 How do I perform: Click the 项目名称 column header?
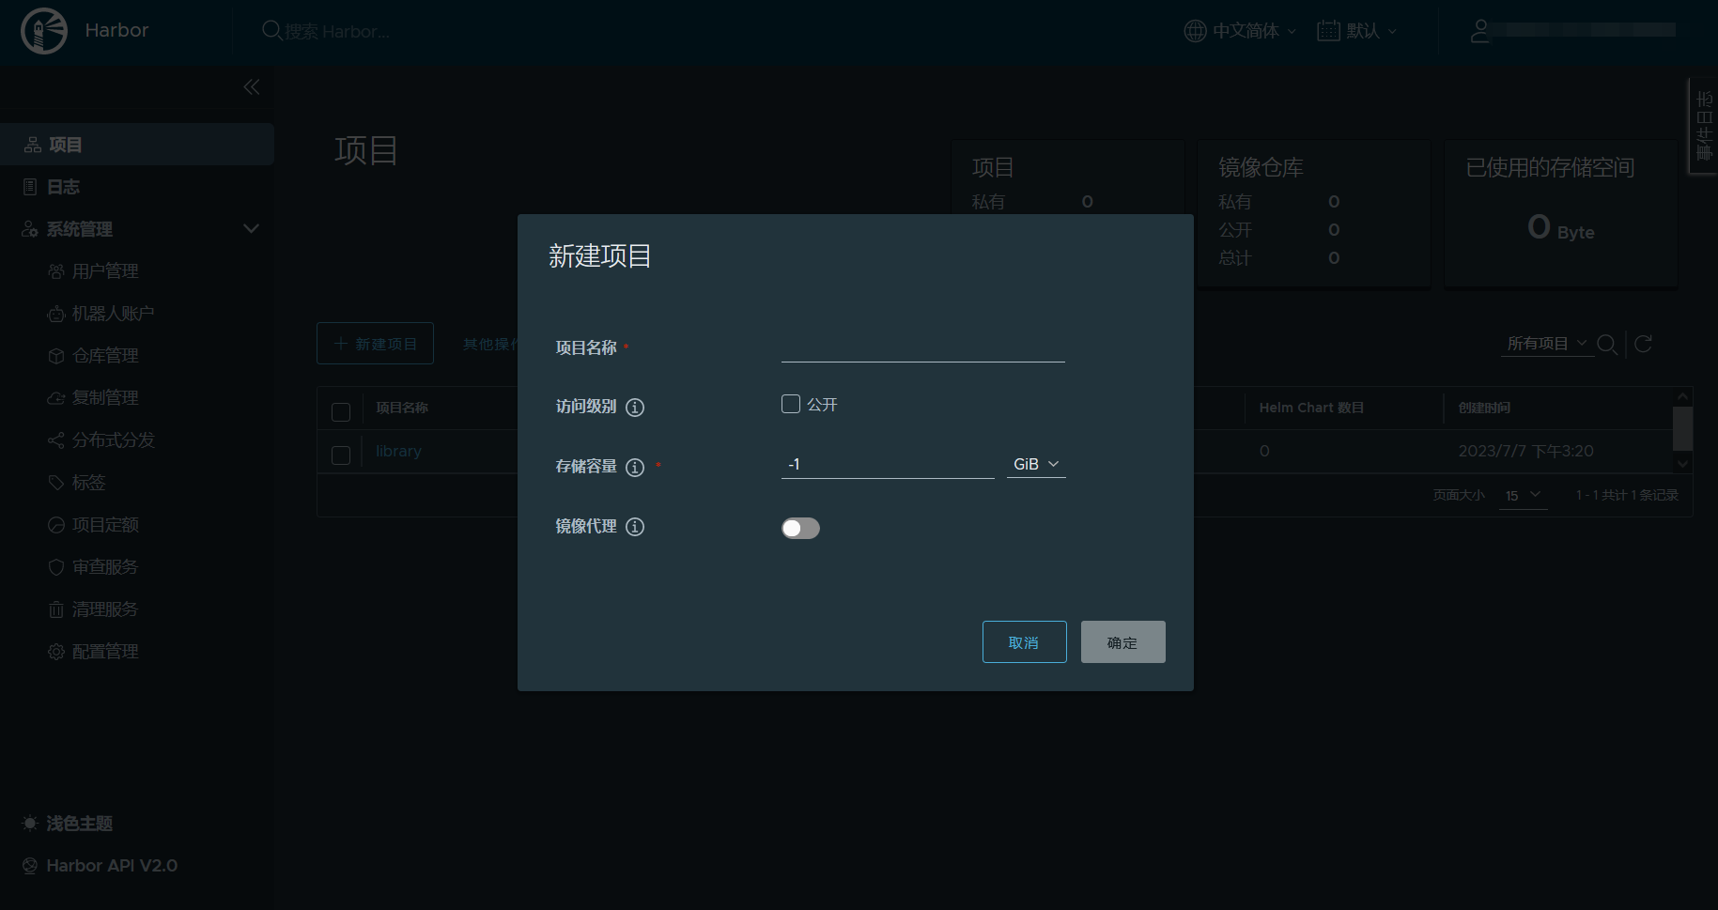(402, 408)
